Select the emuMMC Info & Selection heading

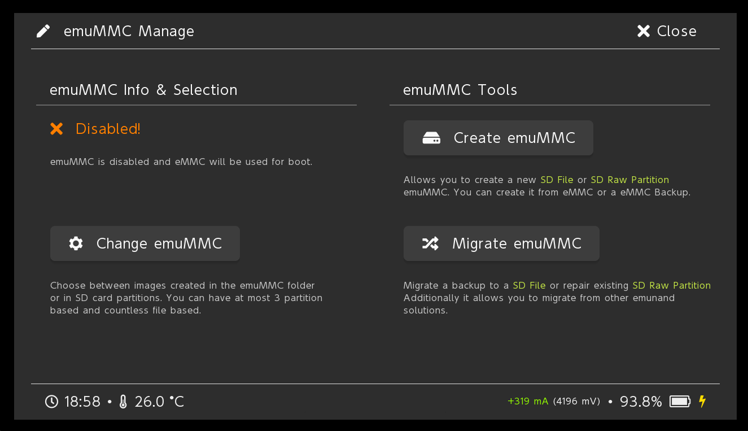[x=143, y=90]
